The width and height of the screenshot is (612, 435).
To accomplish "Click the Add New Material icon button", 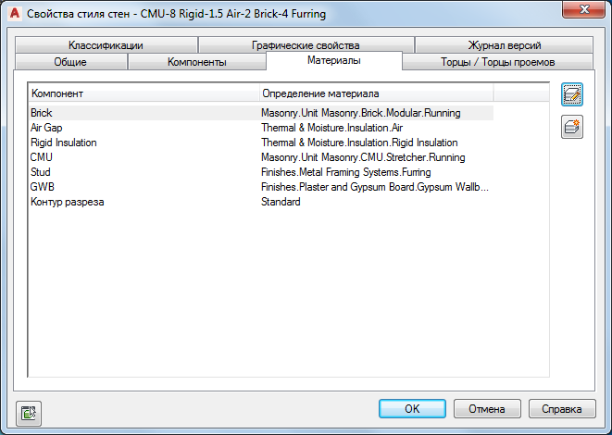I will click(572, 128).
